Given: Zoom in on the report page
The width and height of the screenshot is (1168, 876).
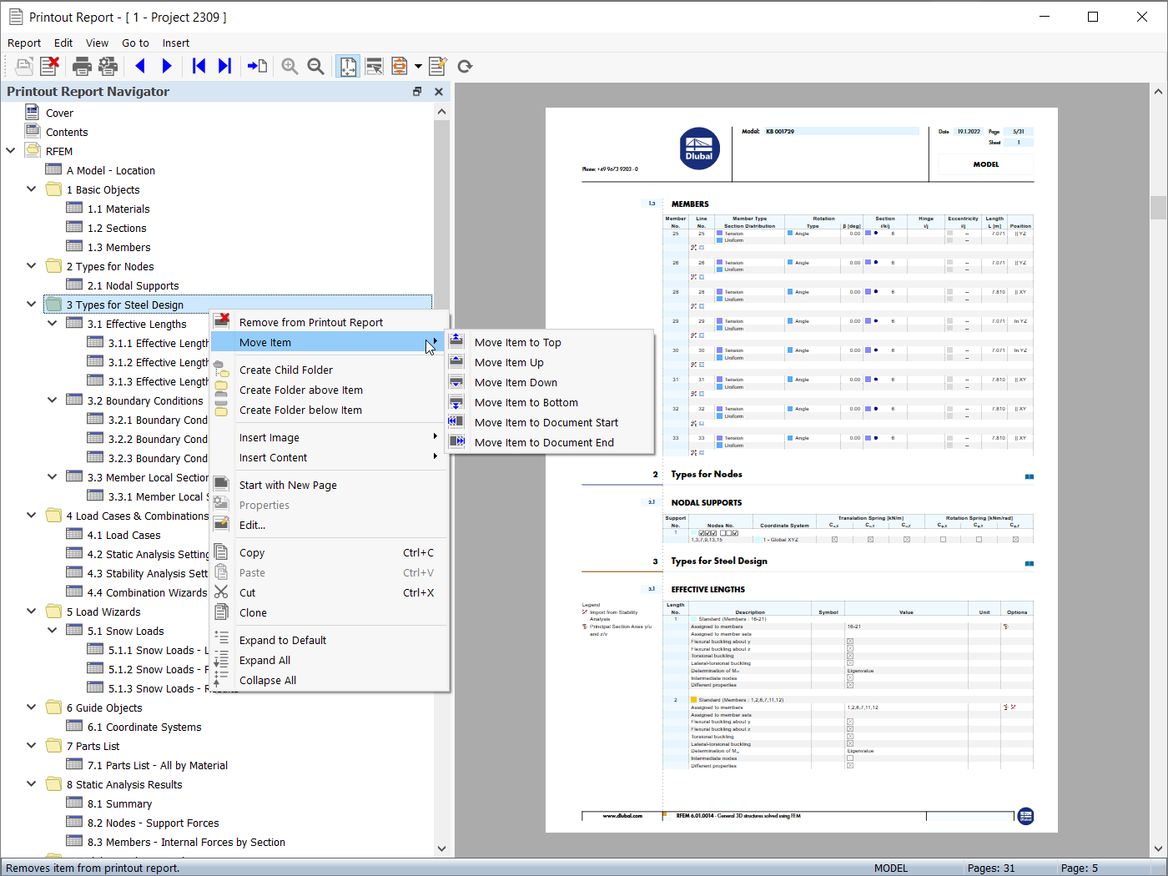Looking at the screenshot, I should coord(289,66).
